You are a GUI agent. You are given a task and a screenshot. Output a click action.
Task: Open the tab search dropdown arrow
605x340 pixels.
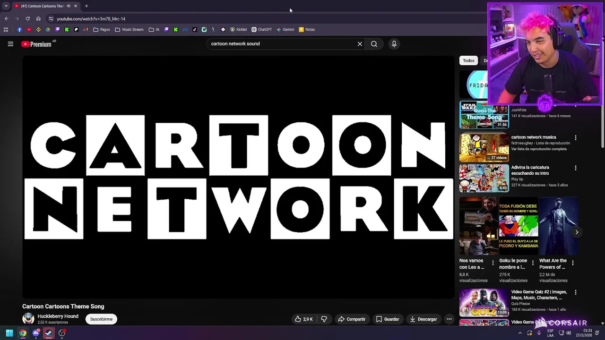click(6, 6)
